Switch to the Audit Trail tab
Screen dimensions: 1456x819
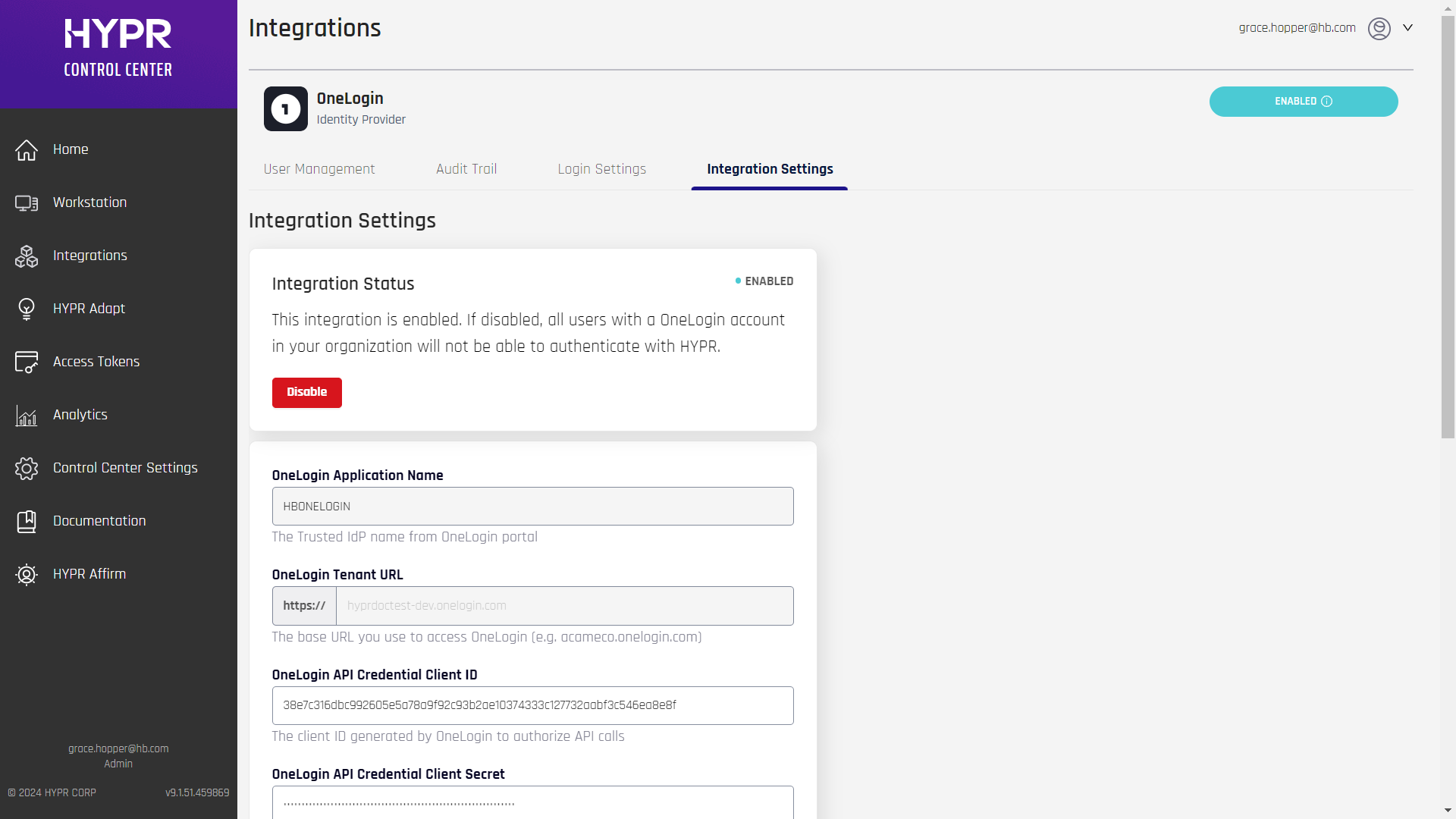point(466,169)
